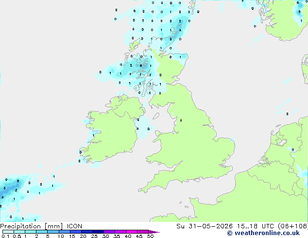Click the 0.5–1 mm legend swatch

[x=19, y=232]
